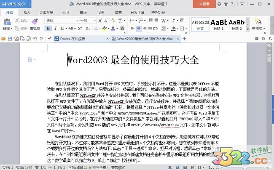The width and height of the screenshot is (274, 170).
Task: Redo the last action
Action: [x=41, y=39]
